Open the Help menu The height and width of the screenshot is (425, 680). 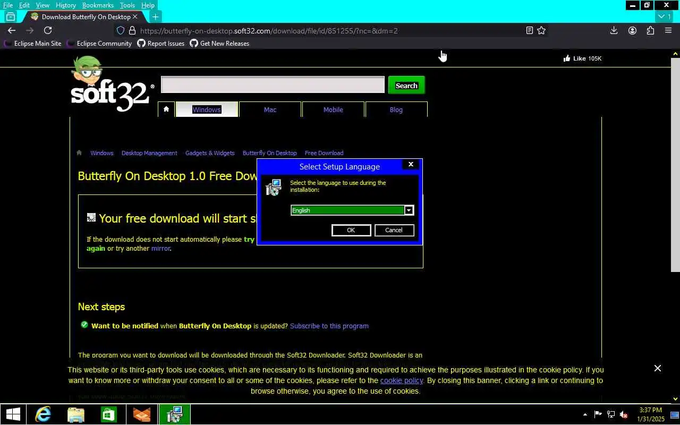tap(148, 5)
